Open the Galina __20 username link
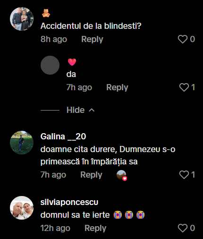The image size is (203, 239). (x=63, y=137)
